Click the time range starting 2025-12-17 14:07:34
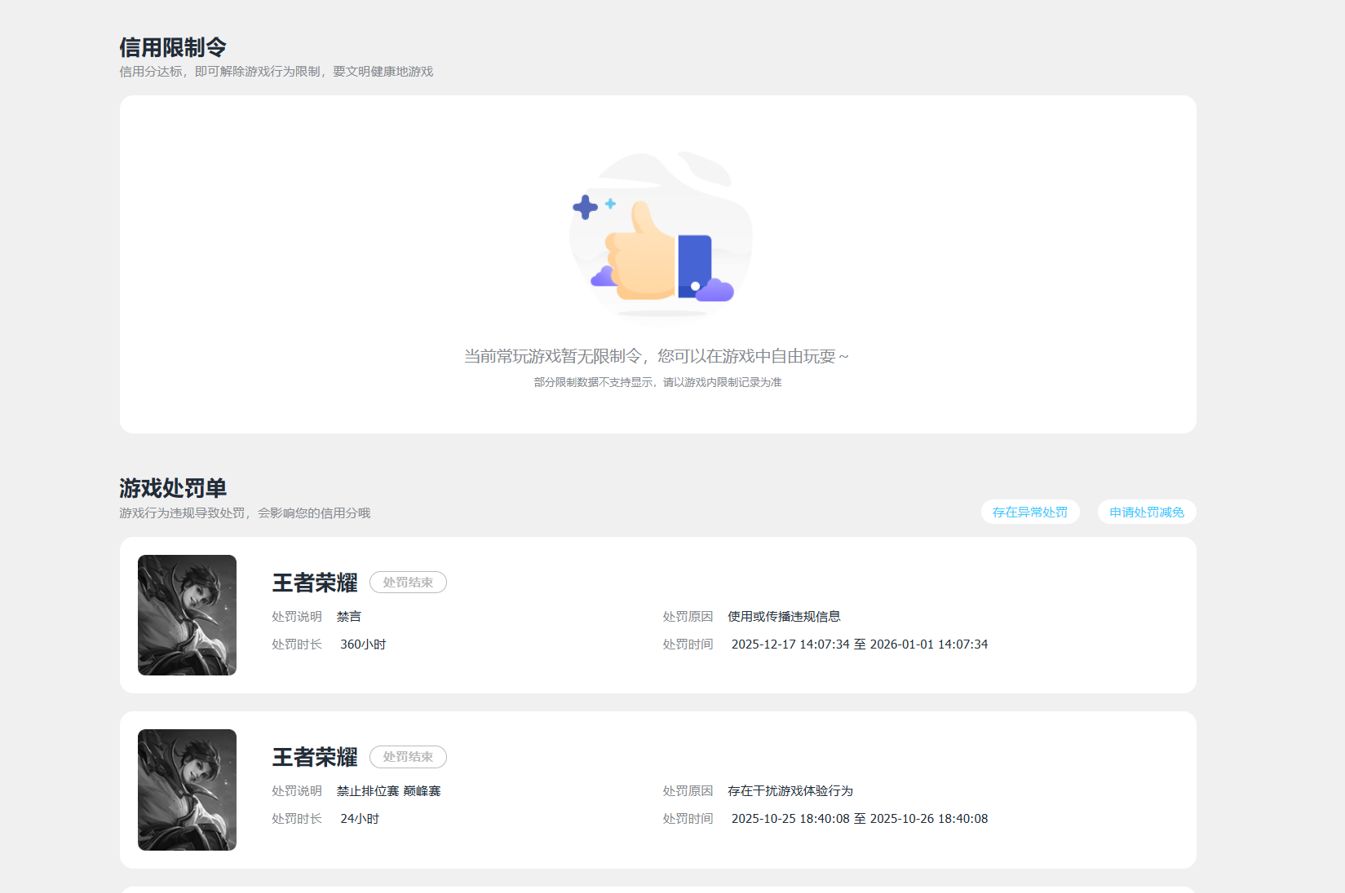Viewport: 1345px width, 893px height. [x=860, y=644]
